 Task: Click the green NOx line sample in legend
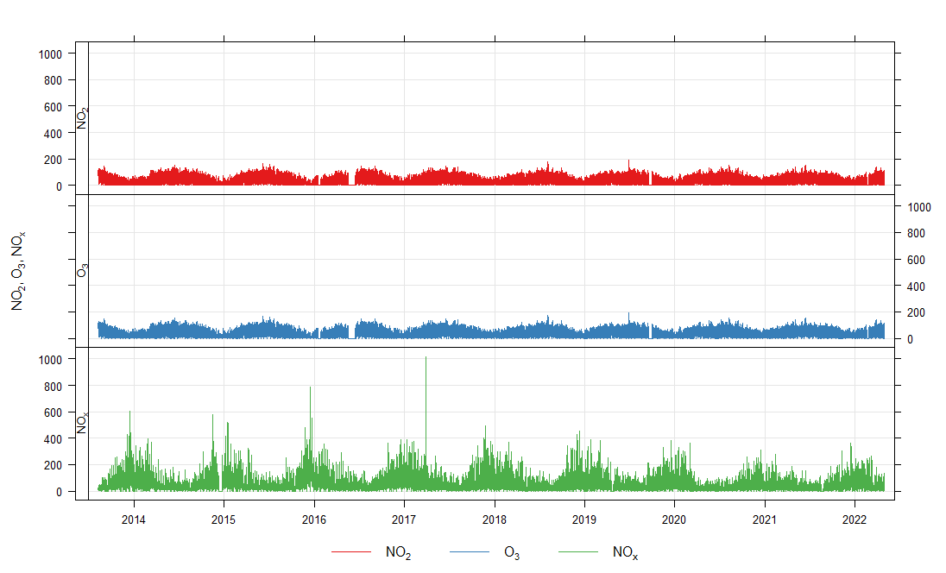click(578, 552)
